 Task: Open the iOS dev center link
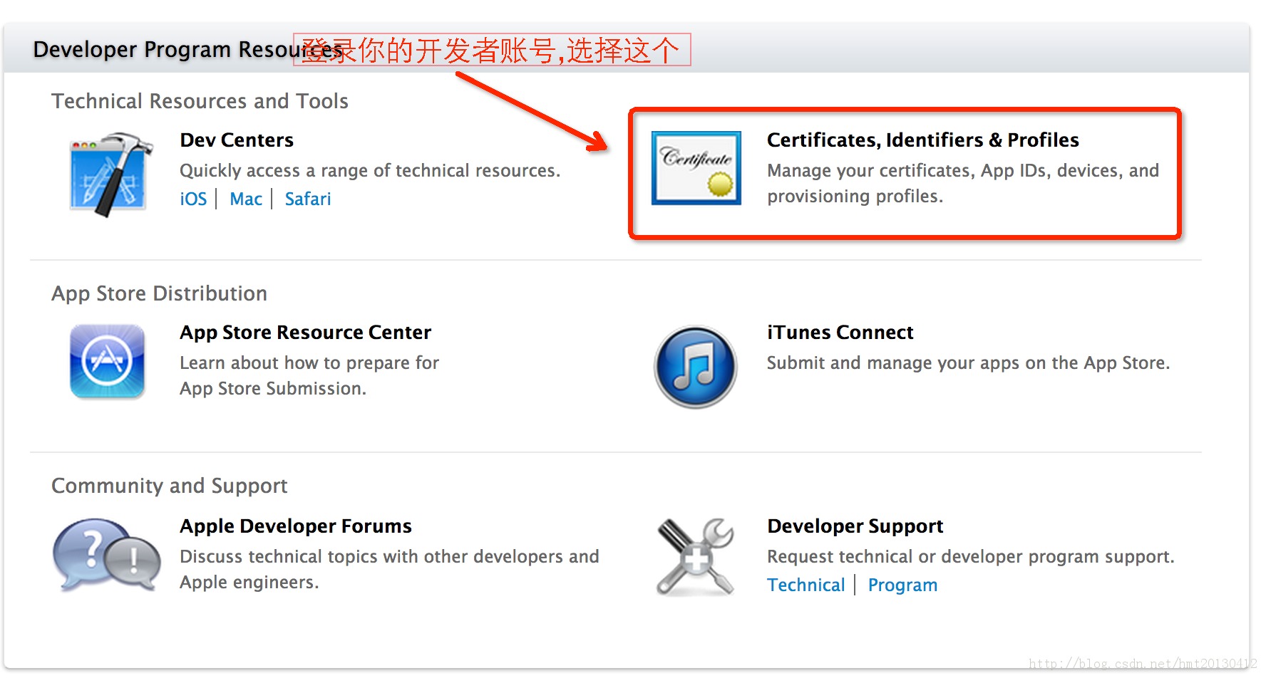(x=193, y=199)
